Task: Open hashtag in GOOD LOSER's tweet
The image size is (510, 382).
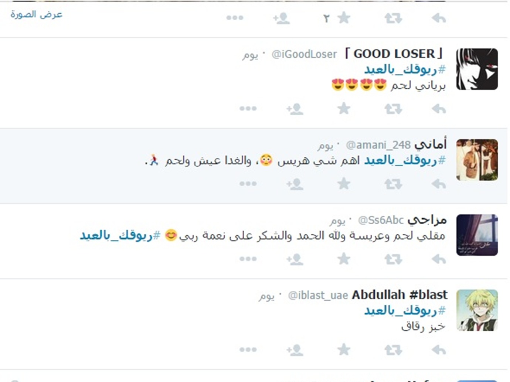Action: tap(405, 69)
